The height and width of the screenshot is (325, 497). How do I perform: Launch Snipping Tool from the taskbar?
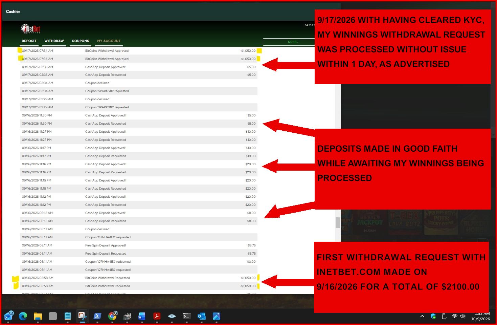point(82,316)
